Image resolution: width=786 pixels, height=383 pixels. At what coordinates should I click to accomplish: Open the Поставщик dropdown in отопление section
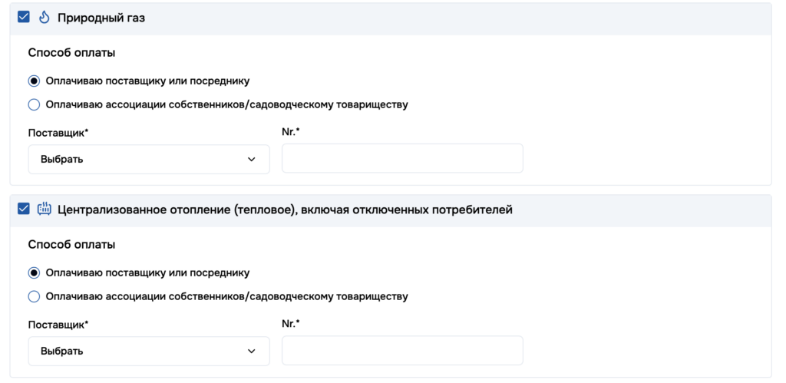pyautogui.click(x=148, y=351)
